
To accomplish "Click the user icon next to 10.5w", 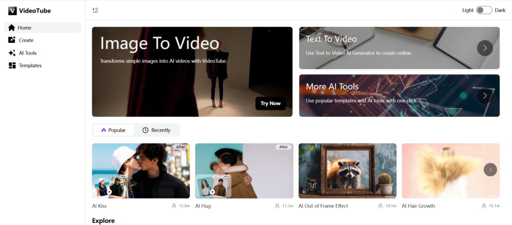I will [380, 206].
